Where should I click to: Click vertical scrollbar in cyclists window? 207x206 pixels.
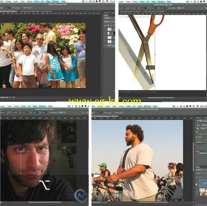pos(194,156)
